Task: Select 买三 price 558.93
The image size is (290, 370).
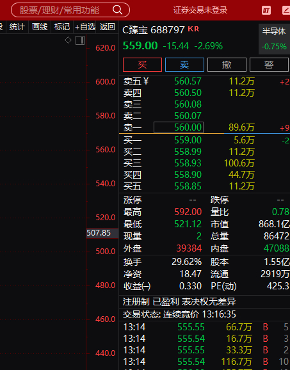Action: click(188, 163)
